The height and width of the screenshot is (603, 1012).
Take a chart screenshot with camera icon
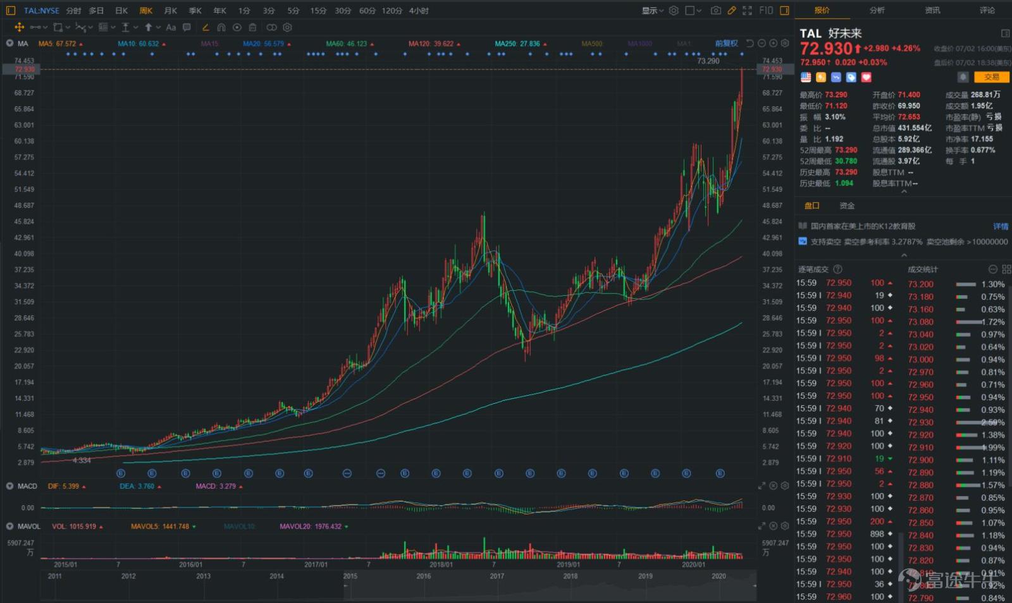715,10
